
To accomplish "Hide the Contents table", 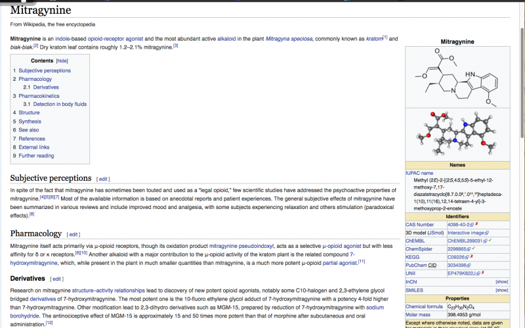I will click(62, 60).
